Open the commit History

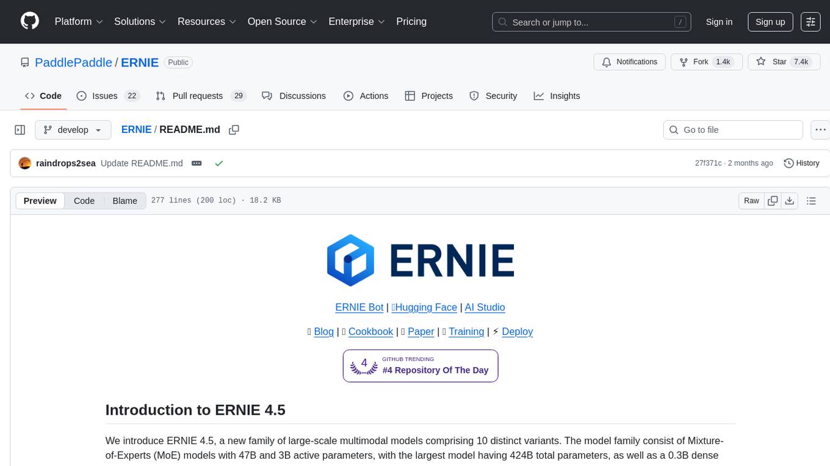pos(801,163)
